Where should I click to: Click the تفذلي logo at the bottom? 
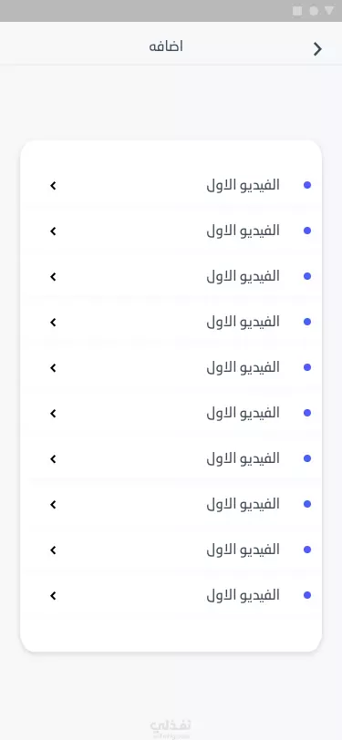tap(171, 728)
